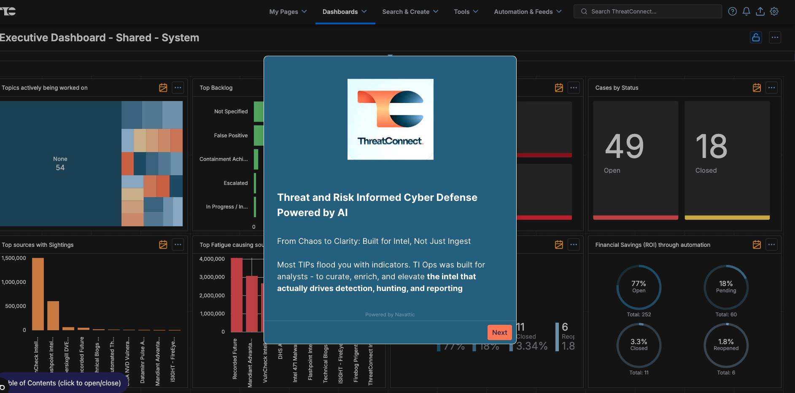Click the calendar icon on Topics actively being worked on
The width and height of the screenshot is (795, 393).
[163, 88]
